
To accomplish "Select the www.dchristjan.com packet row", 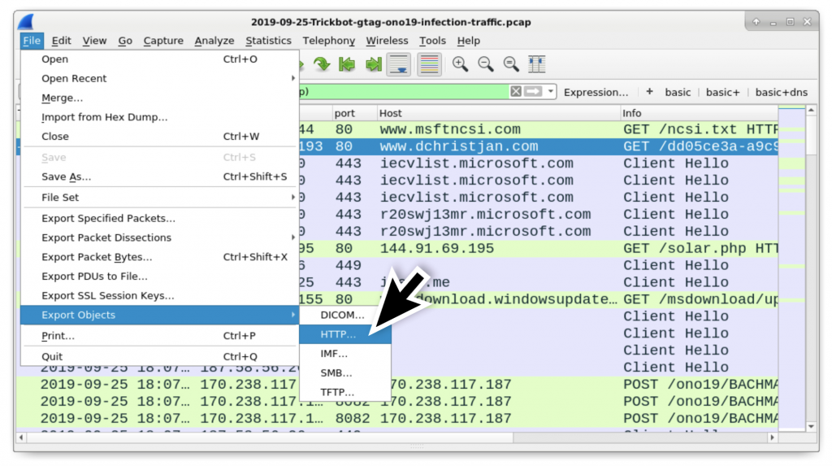I will point(538,146).
